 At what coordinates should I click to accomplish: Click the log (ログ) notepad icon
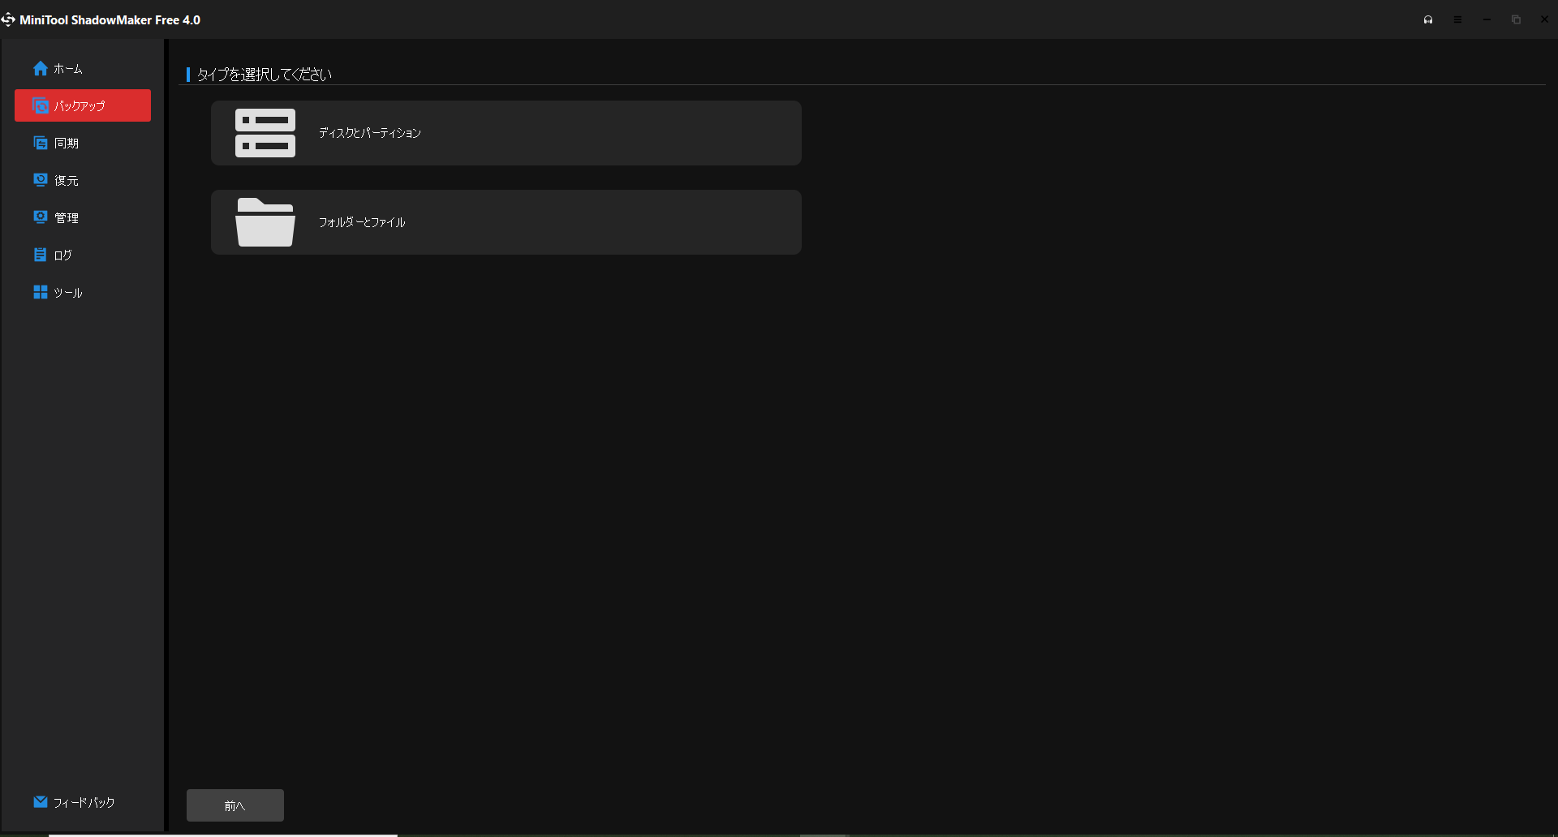[x=40, y=255]
